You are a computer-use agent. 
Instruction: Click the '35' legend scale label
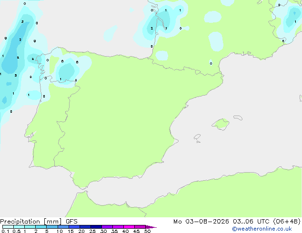114,231
